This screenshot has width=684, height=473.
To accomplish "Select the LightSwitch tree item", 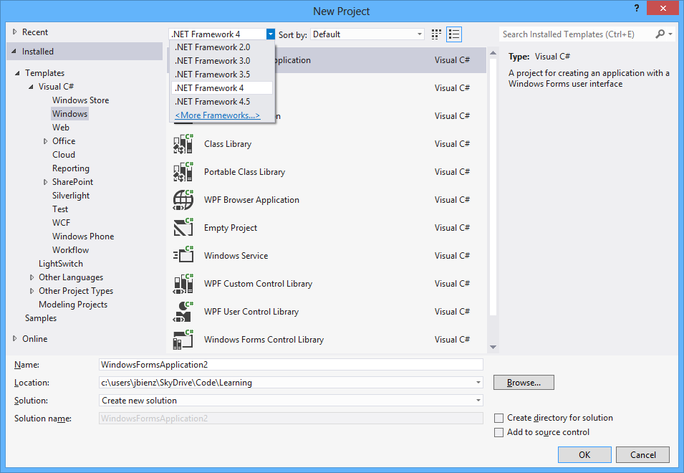I will (61, 264).
